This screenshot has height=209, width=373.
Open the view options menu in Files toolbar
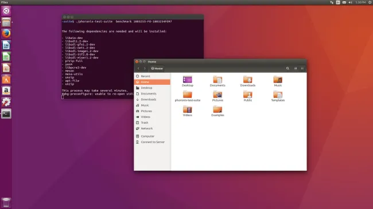point(302,68)
